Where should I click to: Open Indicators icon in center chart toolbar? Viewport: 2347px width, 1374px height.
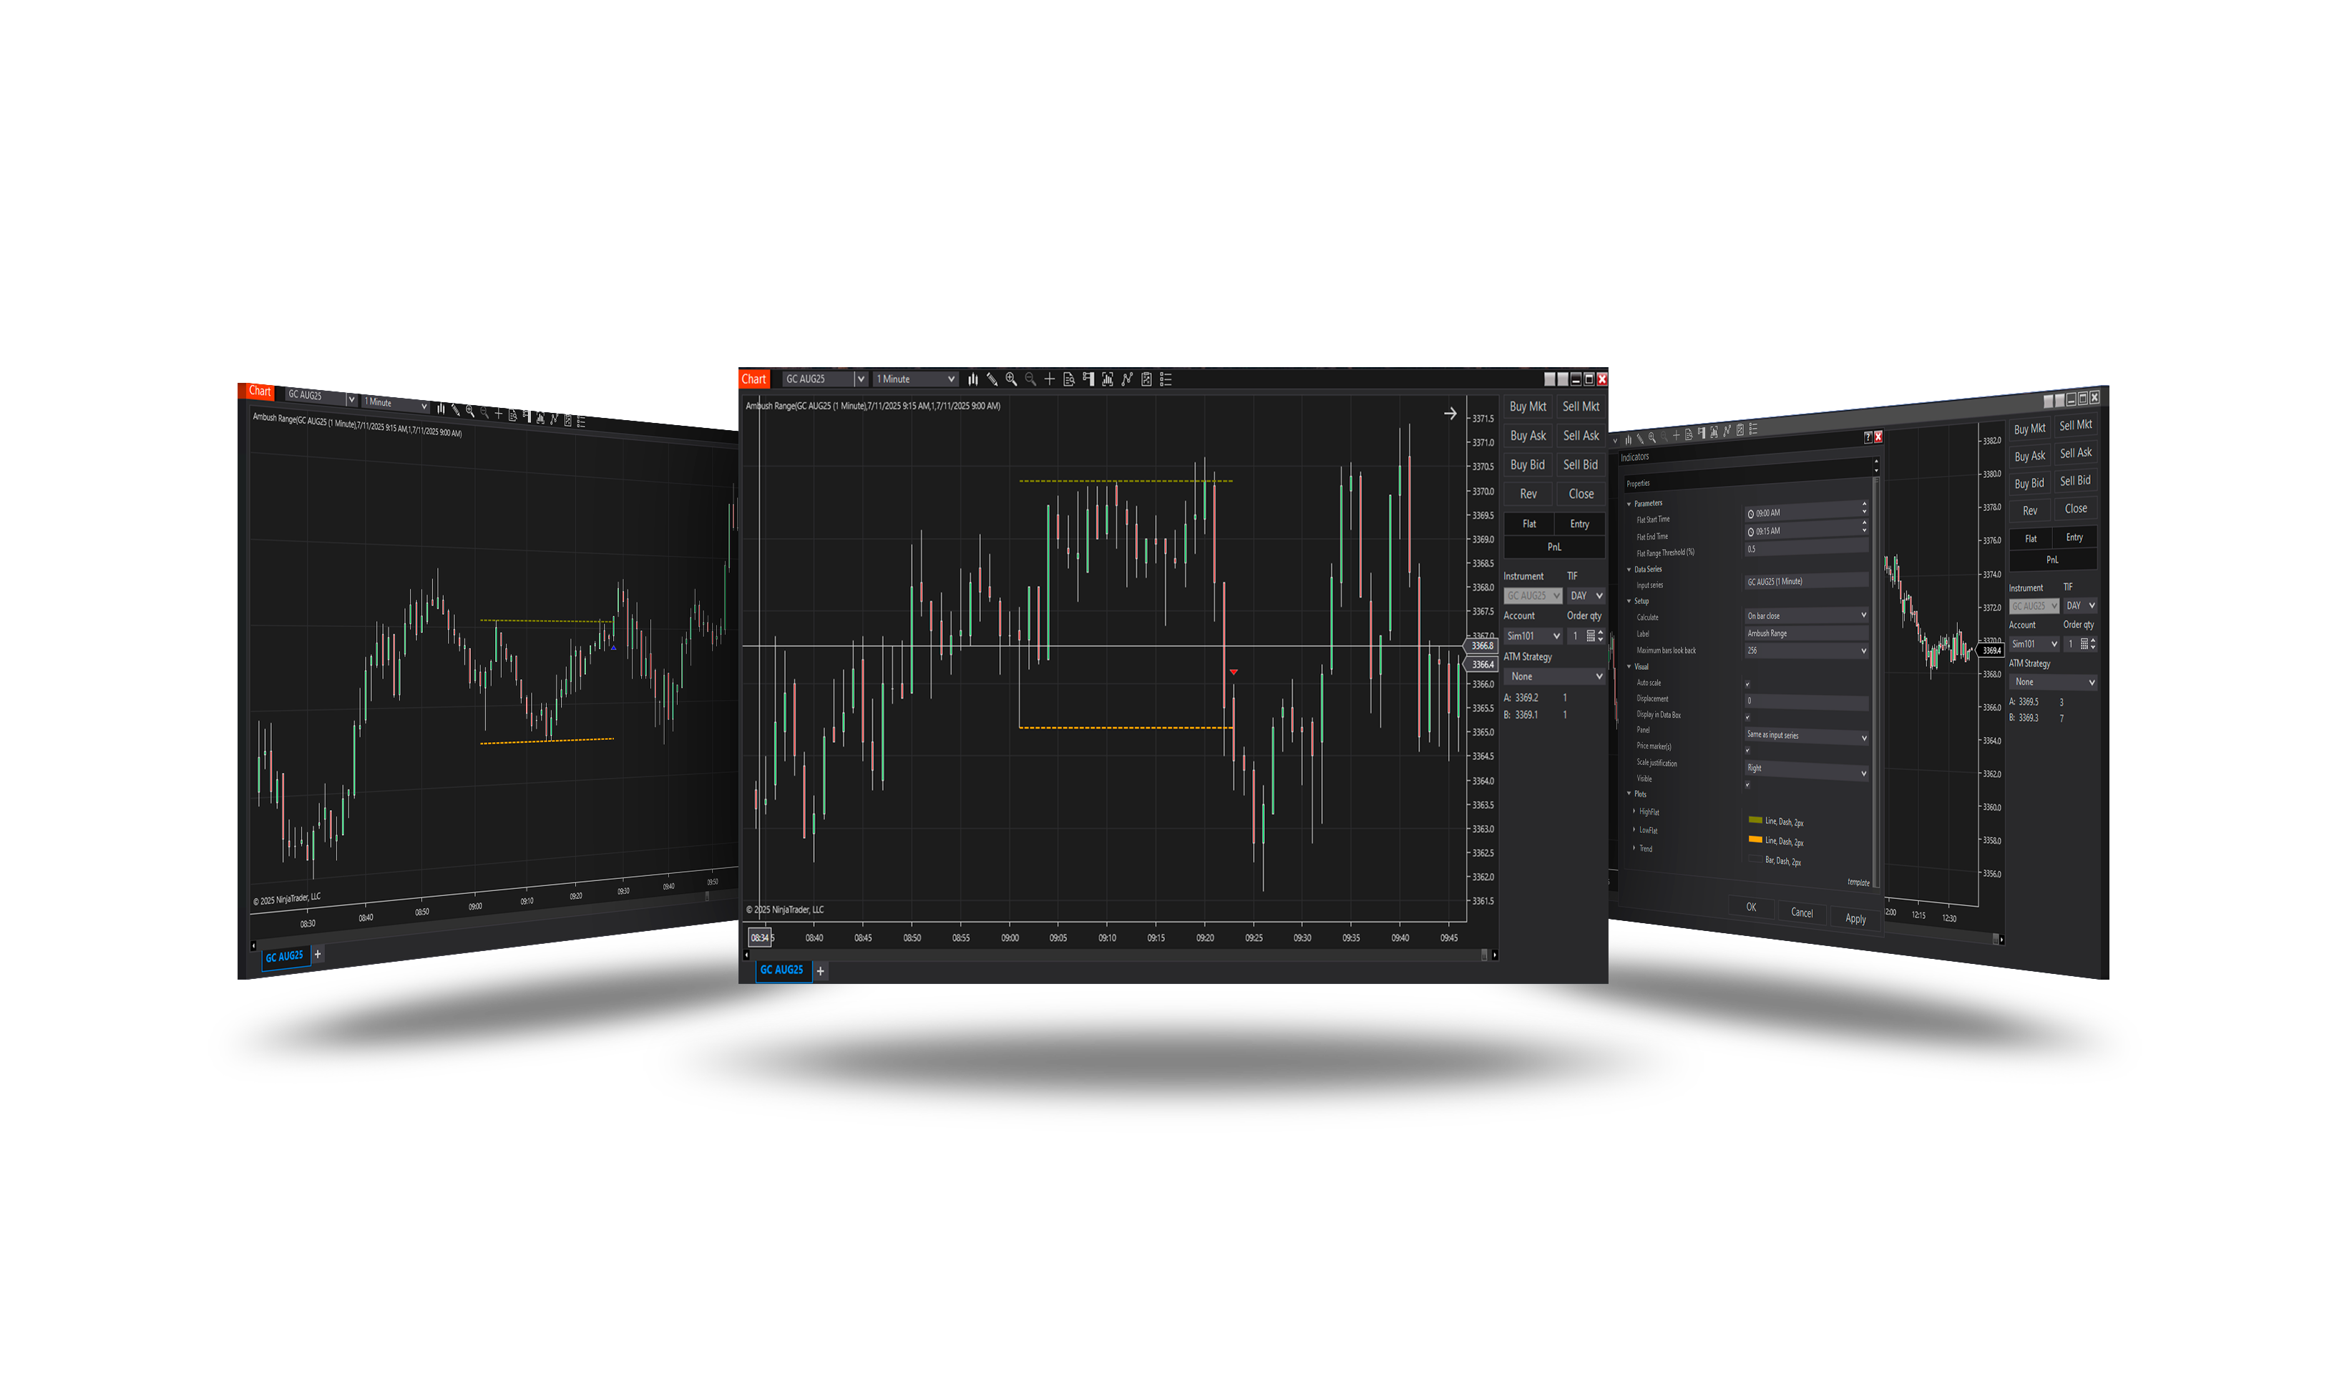click(1127, 379)
